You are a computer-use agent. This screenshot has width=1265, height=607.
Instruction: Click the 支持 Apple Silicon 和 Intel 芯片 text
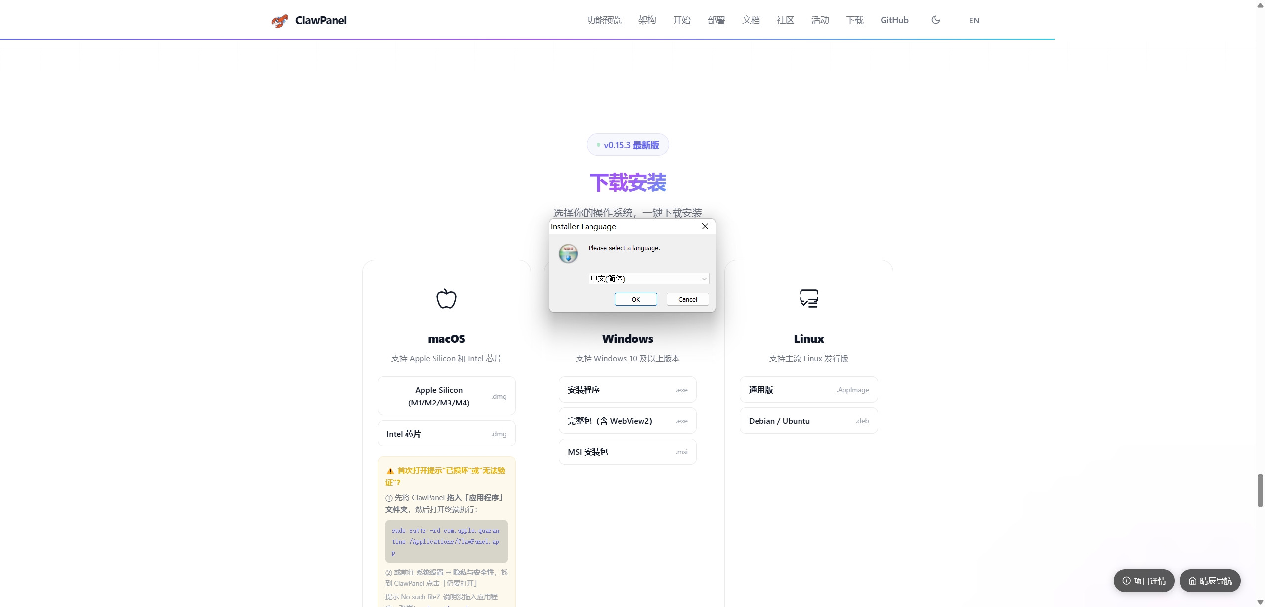[447, 358]
